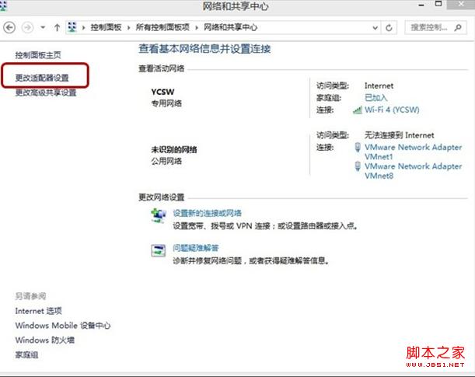The image size is (475, 377).
Task: Click the new connection setup icon
Action: click(159, 216)
